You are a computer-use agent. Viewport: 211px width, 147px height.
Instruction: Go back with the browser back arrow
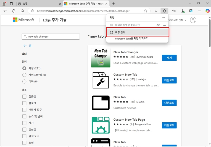5,11
